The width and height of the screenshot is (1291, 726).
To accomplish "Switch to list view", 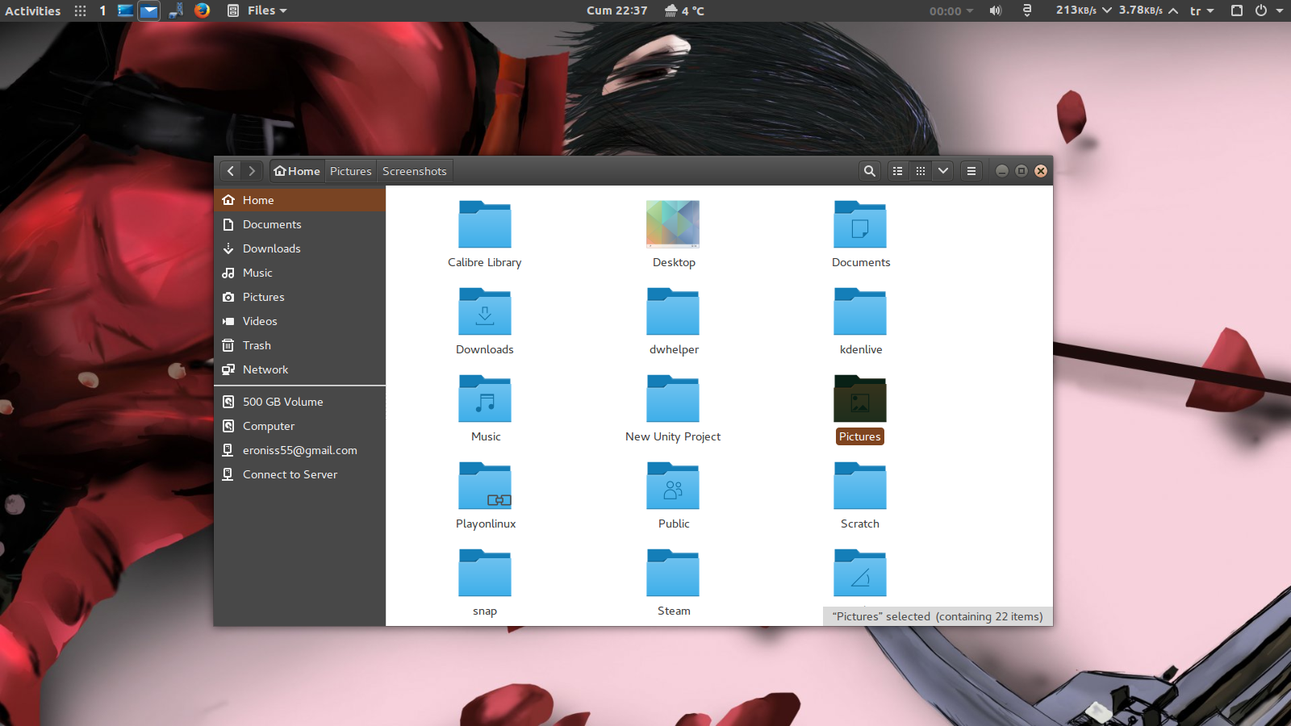I will coord(897,171).
